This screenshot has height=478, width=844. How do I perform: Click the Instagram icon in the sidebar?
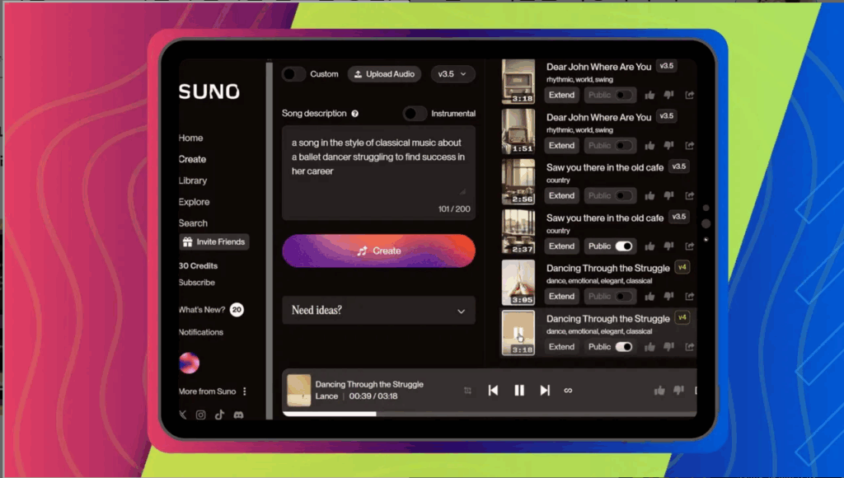[200, 415]
